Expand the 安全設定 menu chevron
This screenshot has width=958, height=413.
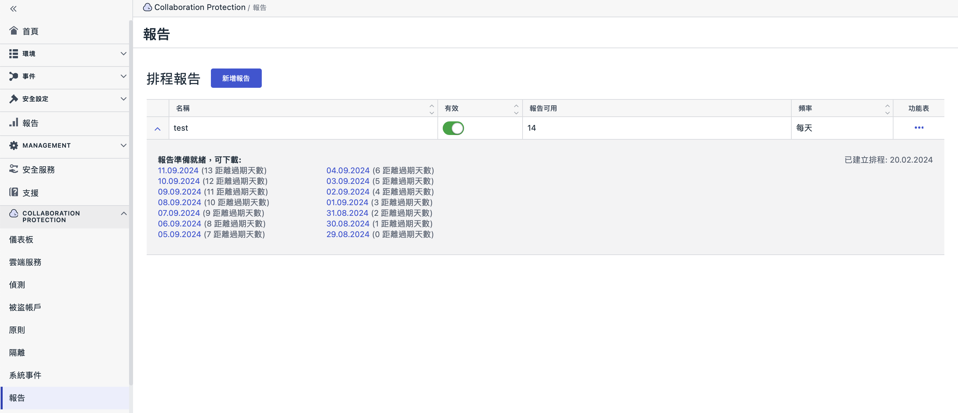123,99
